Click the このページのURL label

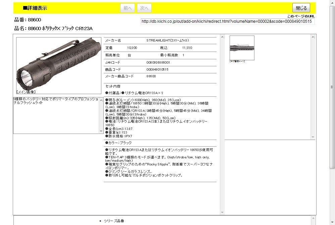click(x=301, y=16)
